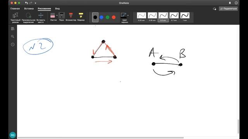Pick the green ink color

108,17
